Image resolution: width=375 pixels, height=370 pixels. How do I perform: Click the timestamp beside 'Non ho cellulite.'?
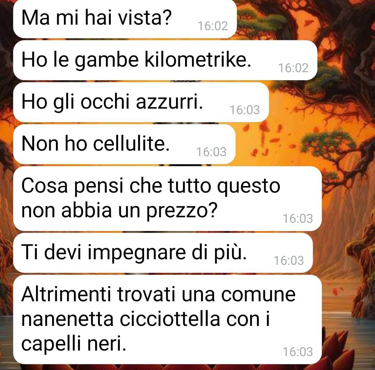211,152
